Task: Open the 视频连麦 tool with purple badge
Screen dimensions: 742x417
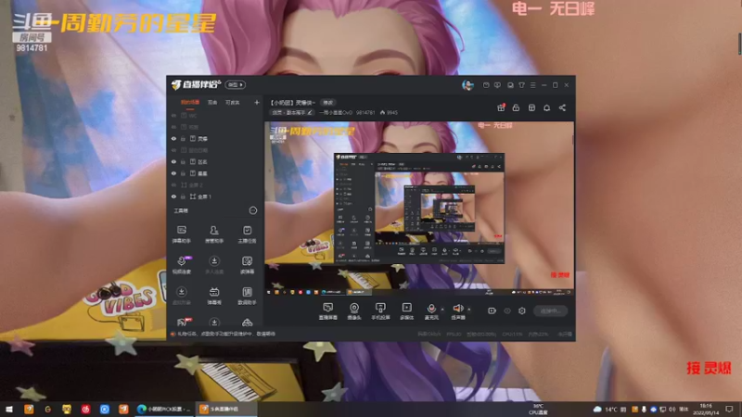Action: [x=182, y=265]
